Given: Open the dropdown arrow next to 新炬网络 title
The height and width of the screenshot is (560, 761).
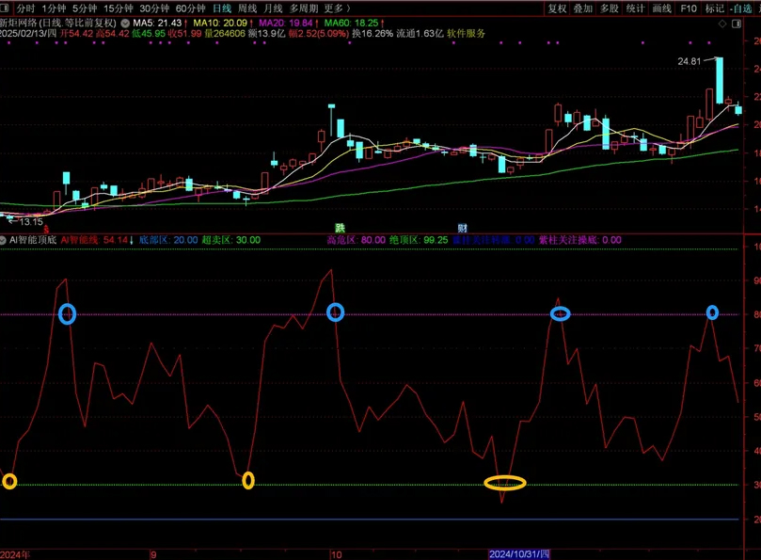Looking at the screenshot, I should (x=125, y=21).
